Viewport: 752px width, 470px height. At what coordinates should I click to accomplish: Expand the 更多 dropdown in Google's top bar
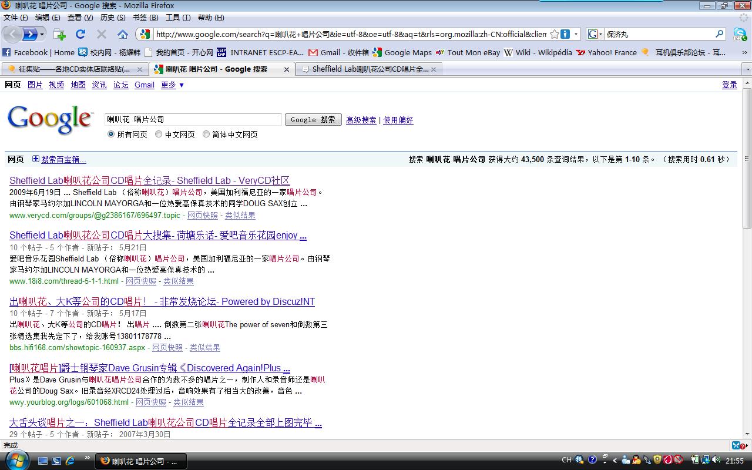coord(173,85)
